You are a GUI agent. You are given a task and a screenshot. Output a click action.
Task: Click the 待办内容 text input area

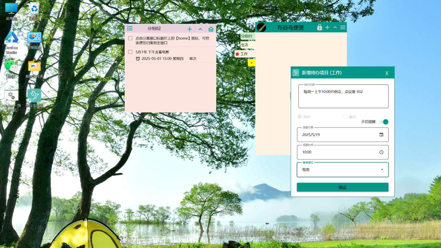[x=343, y=96]
